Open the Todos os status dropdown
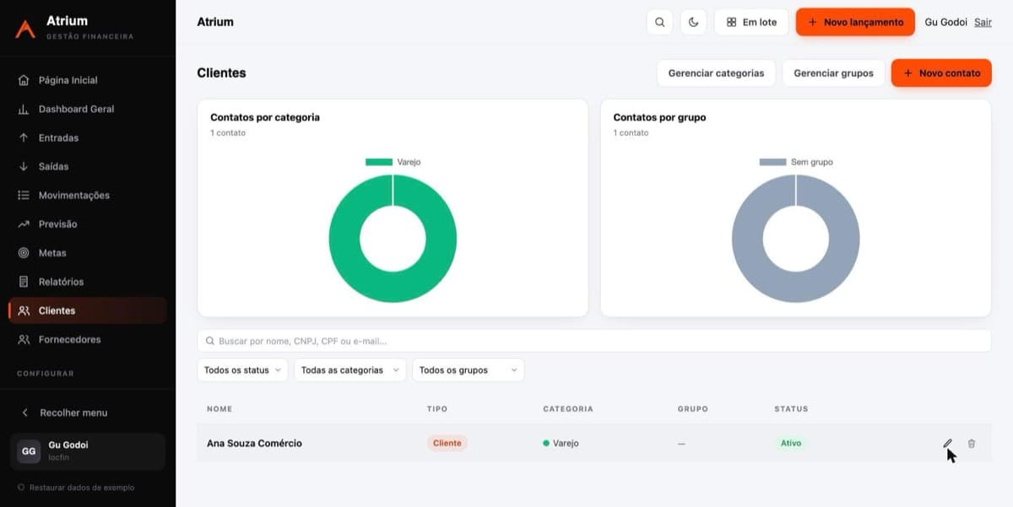This screenshot has width=1013, height=507. 242,370
